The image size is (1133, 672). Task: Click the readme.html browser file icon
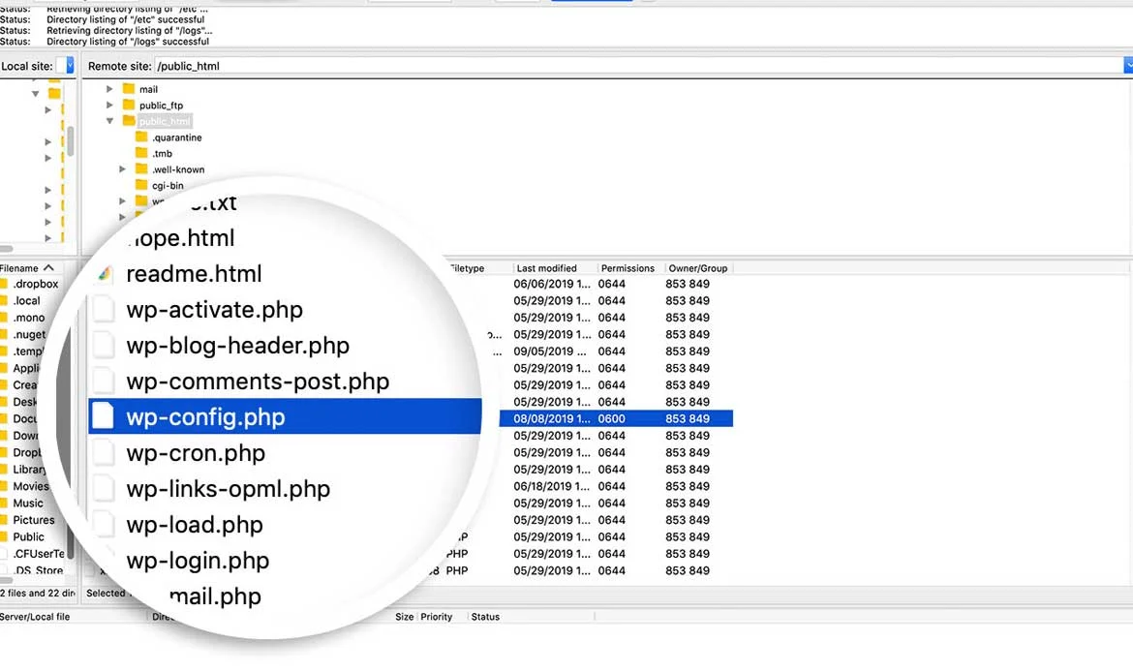(x=105, y=274)
